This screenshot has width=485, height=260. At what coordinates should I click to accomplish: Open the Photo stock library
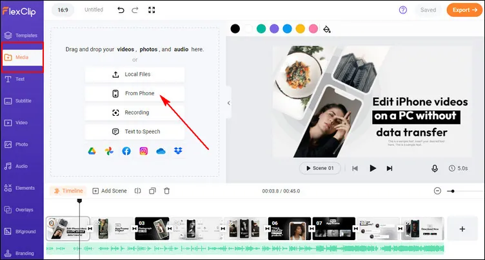click(16, 145)
